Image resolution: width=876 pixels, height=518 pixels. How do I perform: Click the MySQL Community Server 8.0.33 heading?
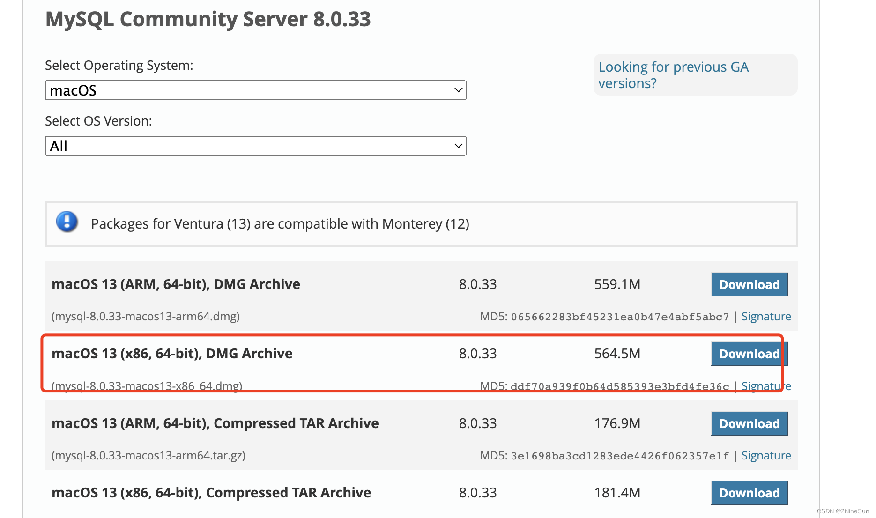click(x=208, y=19)
